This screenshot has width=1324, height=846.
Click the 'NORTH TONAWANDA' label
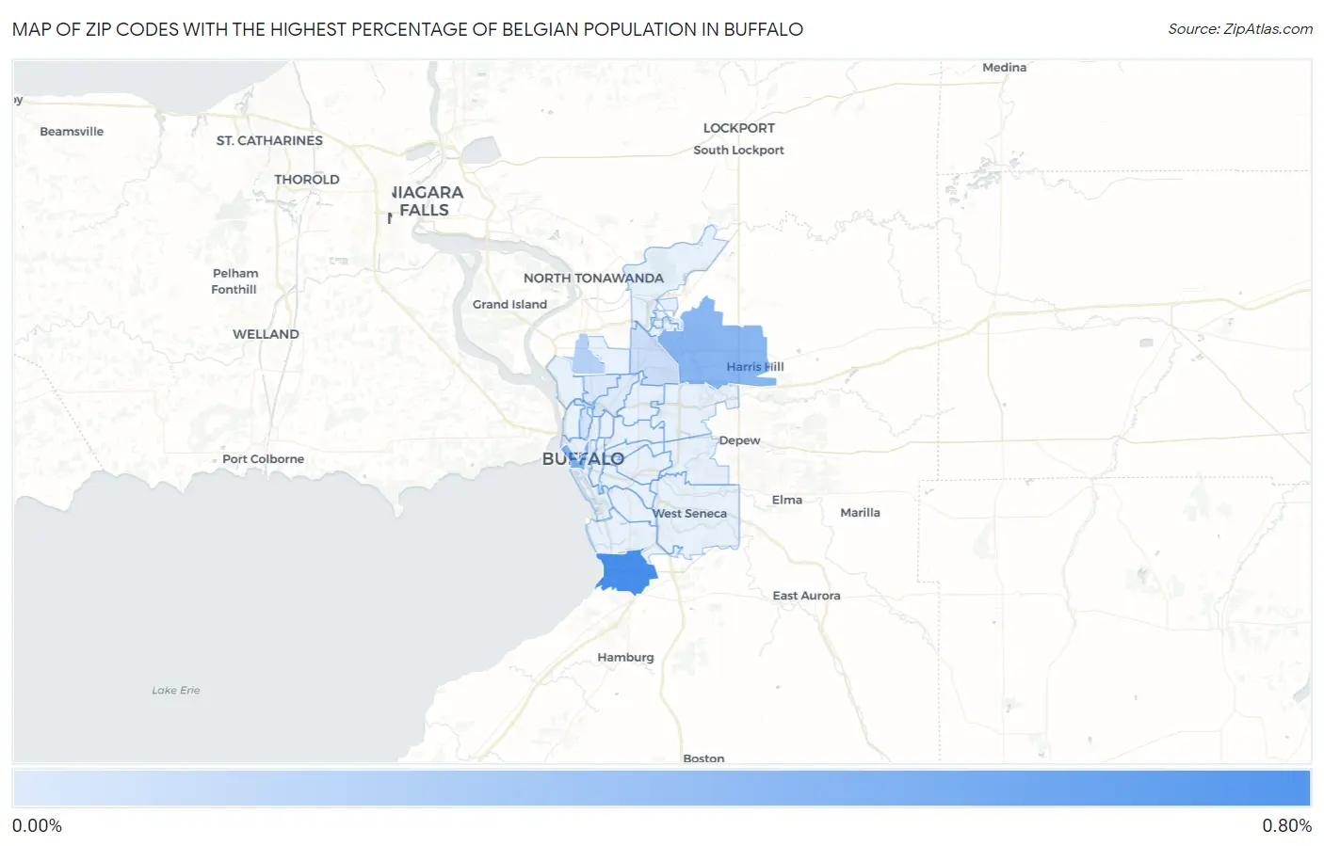click(593, 279)
